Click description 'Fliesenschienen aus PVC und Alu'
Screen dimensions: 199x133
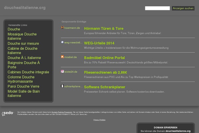pyautogui.click(x=126, y=77)
